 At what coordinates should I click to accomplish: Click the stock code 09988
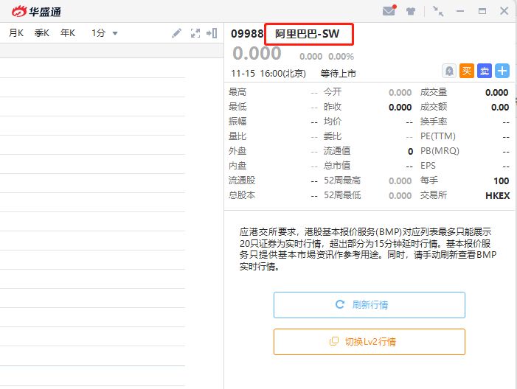[247, 34]
